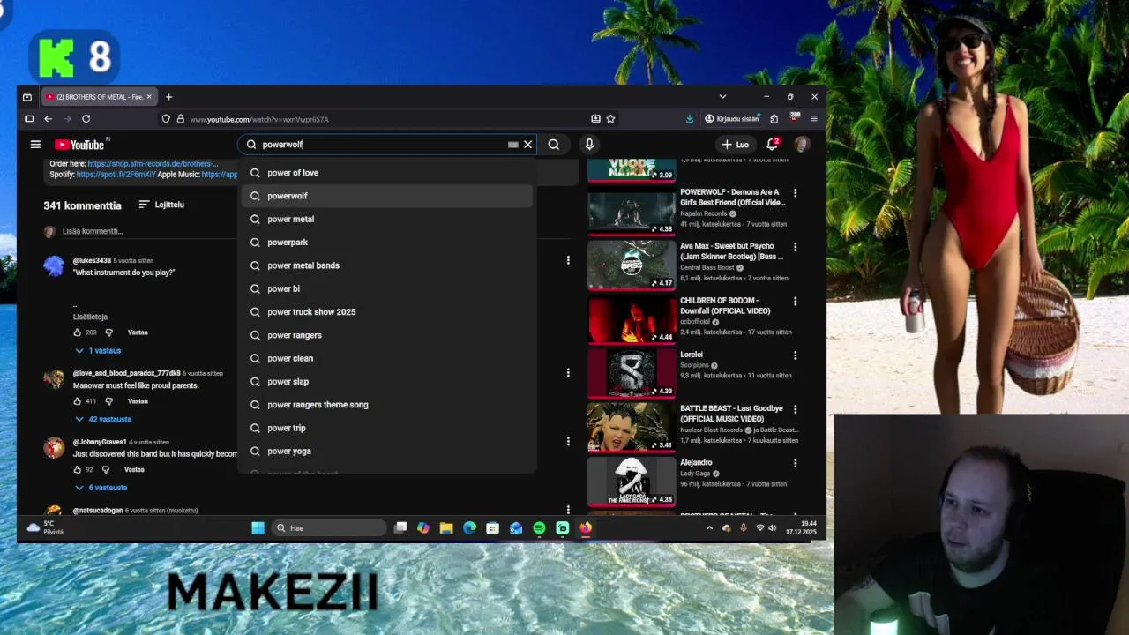Open the Lajittelu sort comments dropdown
Screen dimensions: 1129x635
(x=161, y=205)
